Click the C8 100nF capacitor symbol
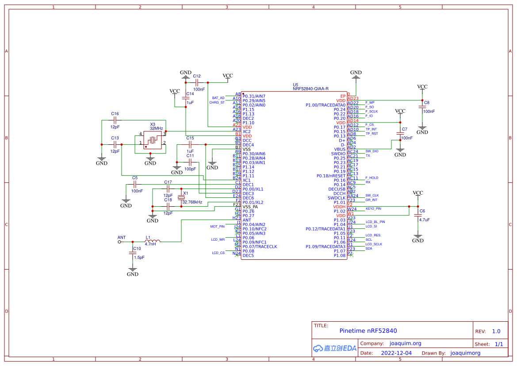Screen dimensions: 517x366 (422, 107)
